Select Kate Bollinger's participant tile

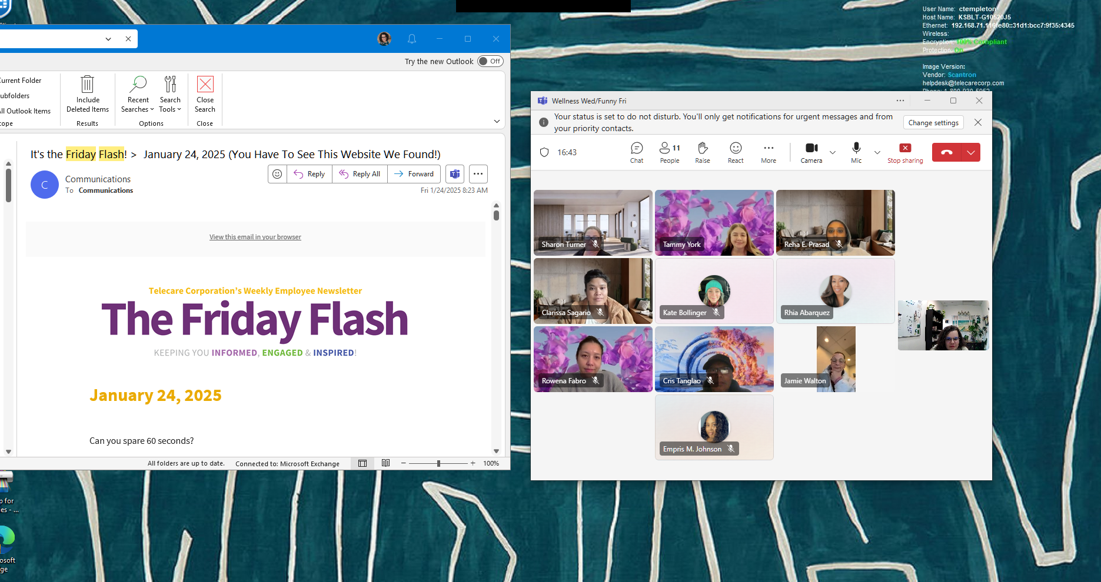pos(714,291)
